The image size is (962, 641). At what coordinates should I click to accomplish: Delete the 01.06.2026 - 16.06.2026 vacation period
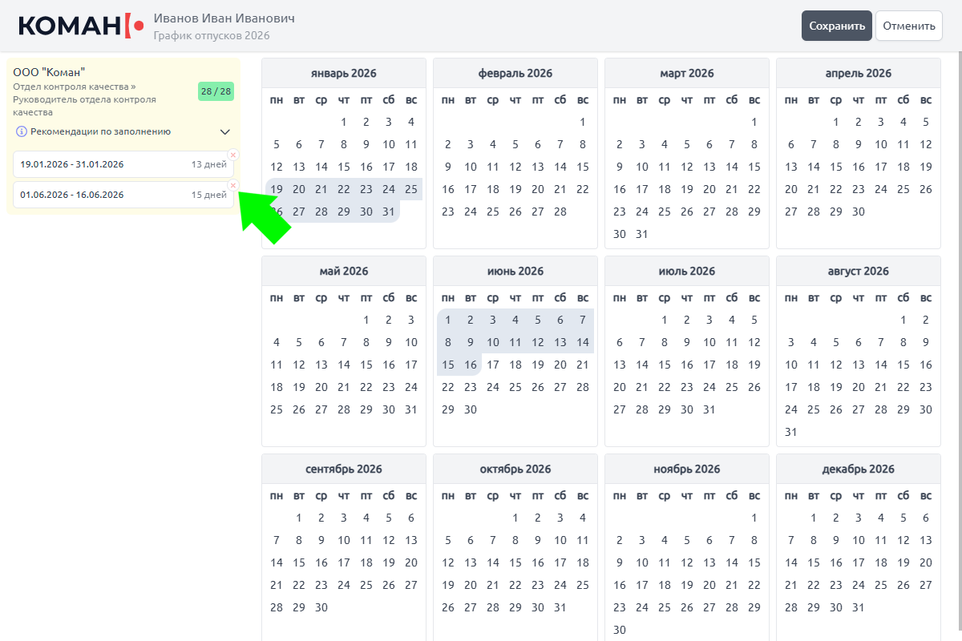pyautogui.click(x=233, y=185)
